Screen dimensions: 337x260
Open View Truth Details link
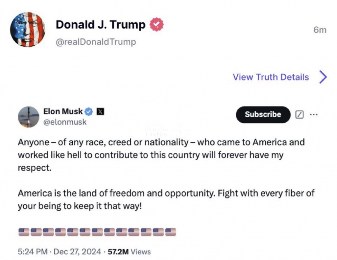(271, 77)
